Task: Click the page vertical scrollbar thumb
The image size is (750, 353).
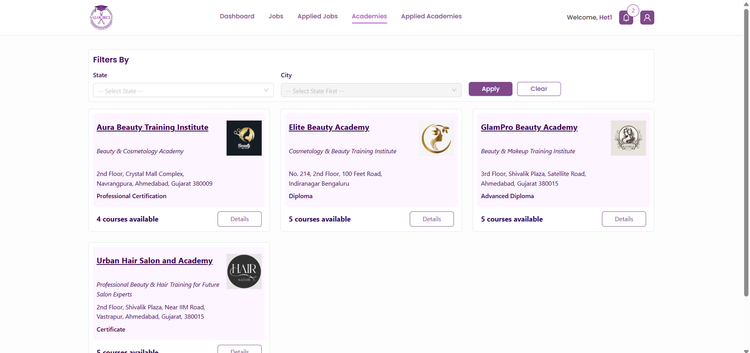Action: pos(746,152)
